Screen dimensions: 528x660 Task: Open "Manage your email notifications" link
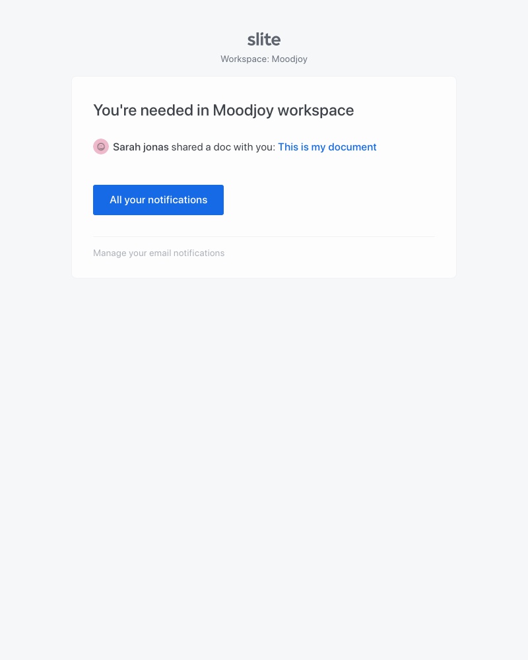(158, 253)
